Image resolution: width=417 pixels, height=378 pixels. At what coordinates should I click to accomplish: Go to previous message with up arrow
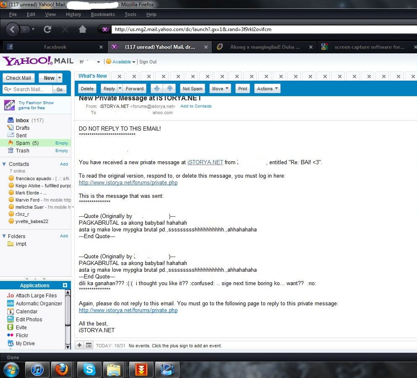pos(169,89)
